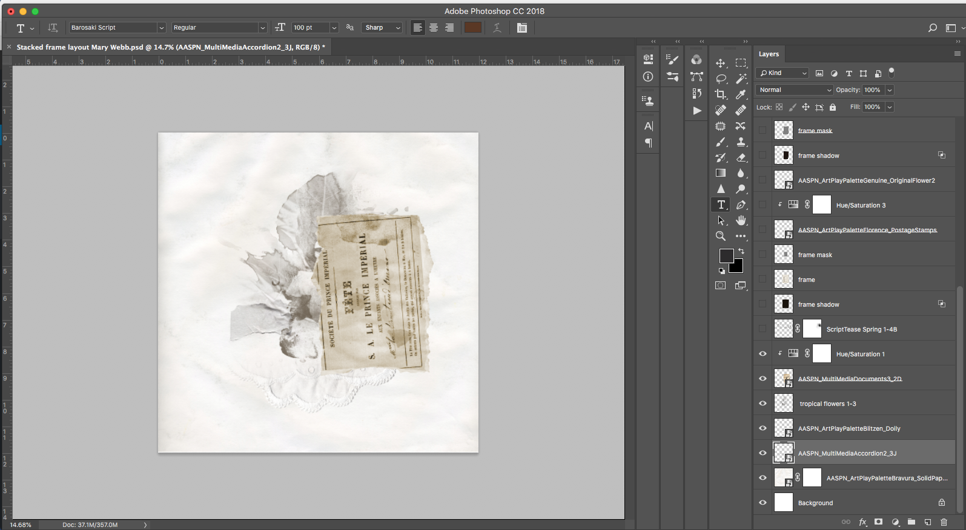The image size is (966, 530).
Task: Open the Paragraph panel icon
Action: click(x=648, y=143)
